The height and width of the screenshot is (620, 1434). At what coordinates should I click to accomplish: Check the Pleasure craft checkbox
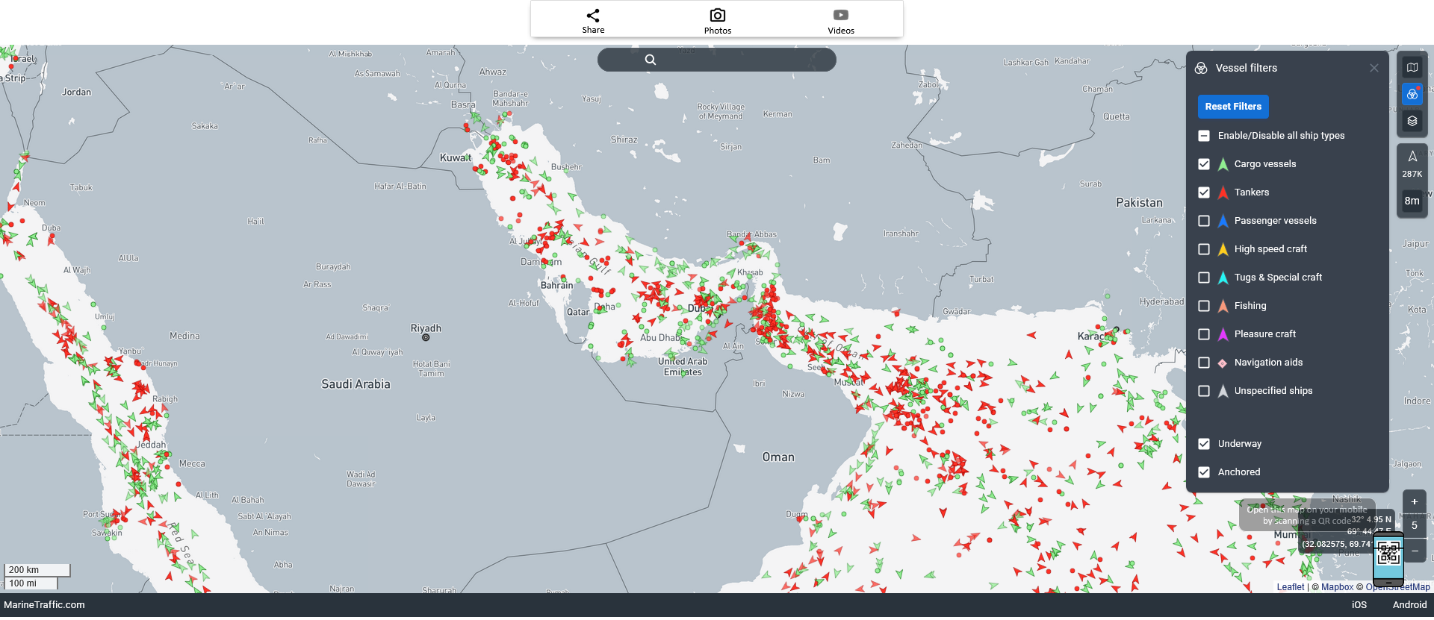(1204, 334)
